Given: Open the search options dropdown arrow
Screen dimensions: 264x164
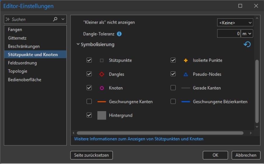Looking at the screenshot, I should pyautogui.click(x=63, y=19).
